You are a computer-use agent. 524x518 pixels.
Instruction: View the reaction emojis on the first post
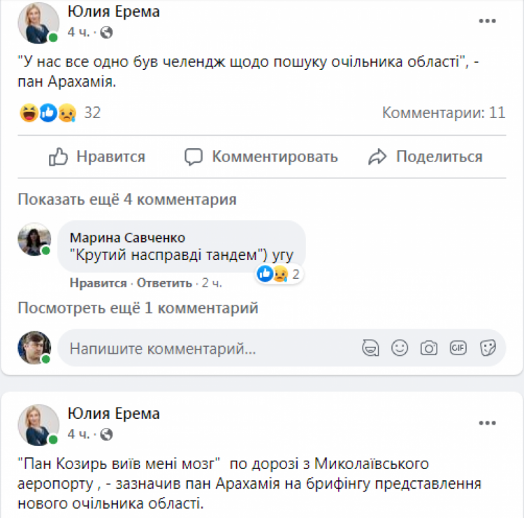(x=48, y=113)
